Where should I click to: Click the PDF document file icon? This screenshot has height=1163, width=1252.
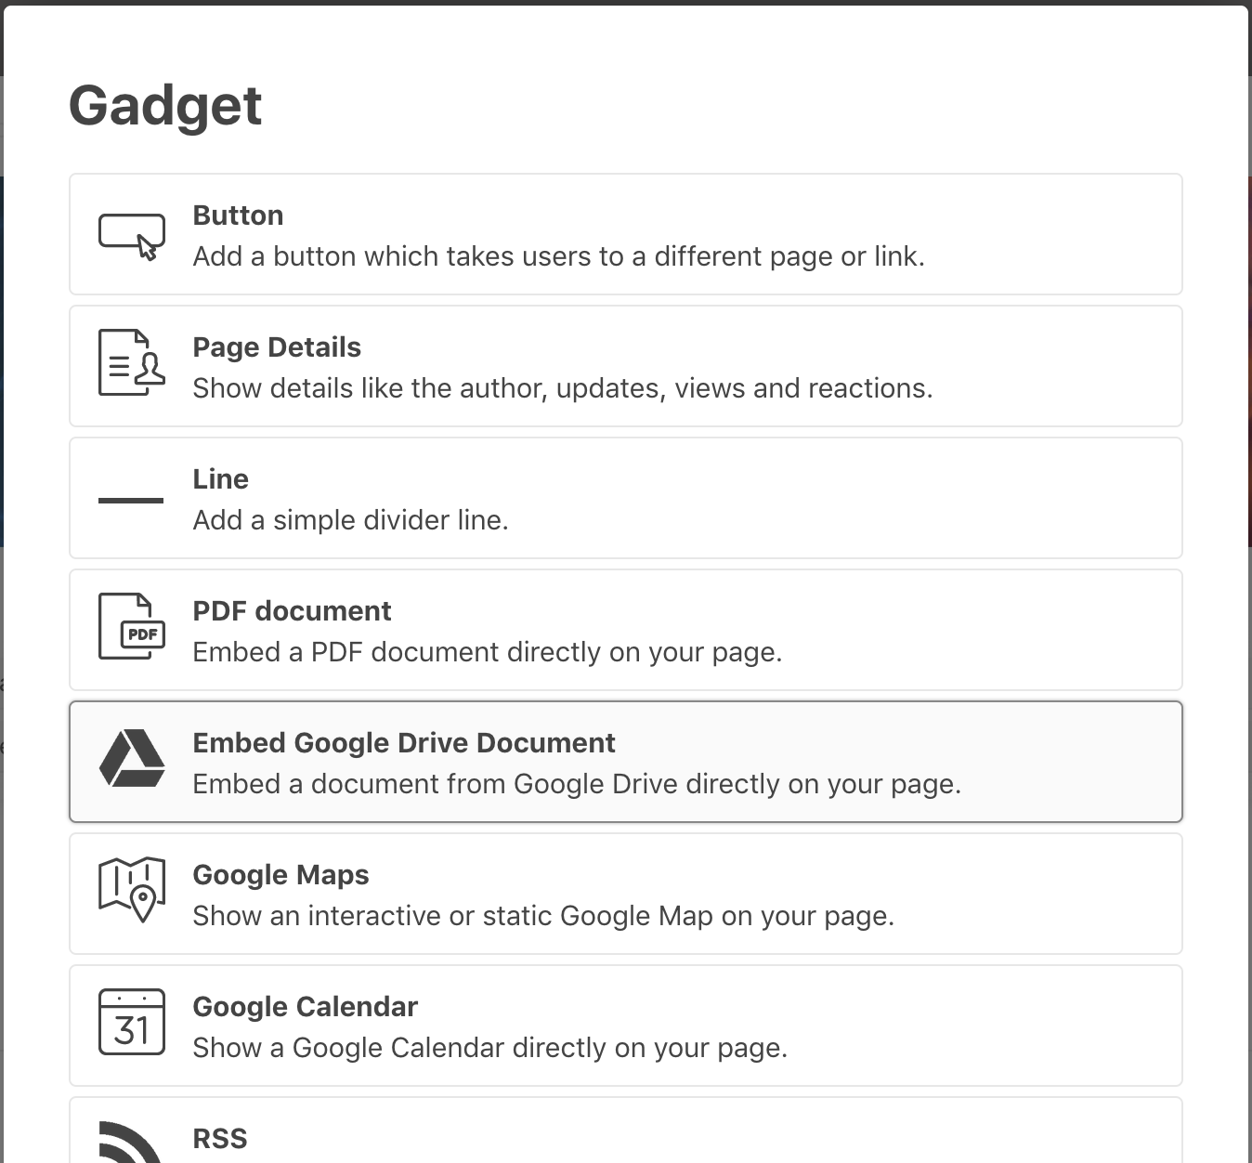[132, 626]
